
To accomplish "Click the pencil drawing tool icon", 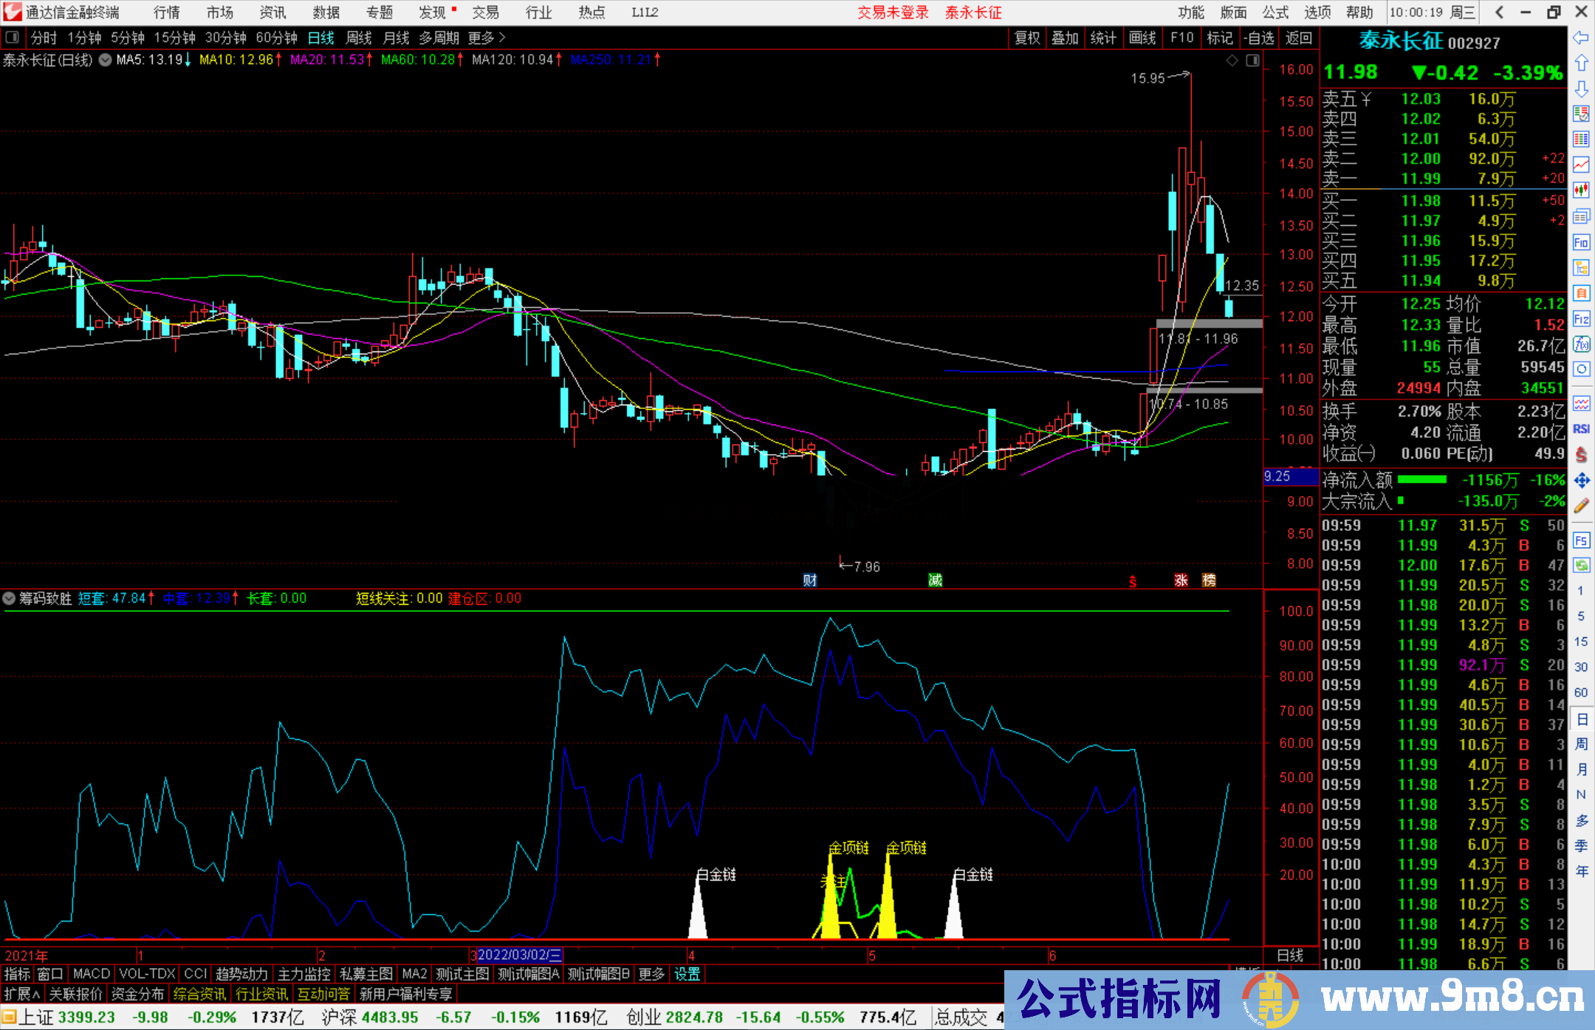I will point(1581,506).
